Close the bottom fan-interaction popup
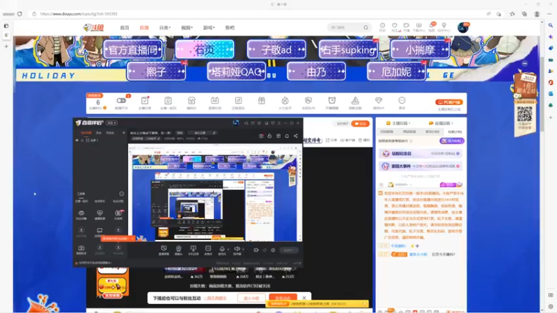The height and width of the screenshot is (313, 557). click(x=304, y=298)
